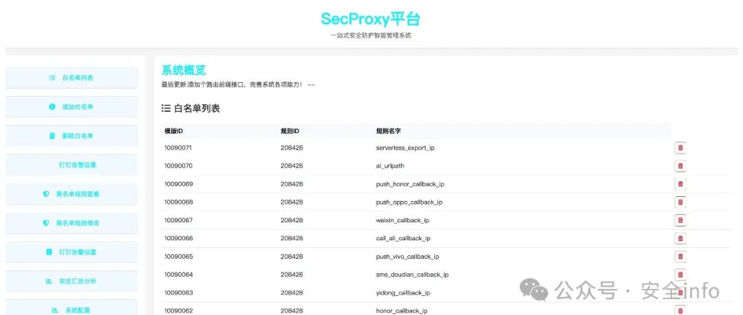Select template ID 10090066 cell

(x=179, y=238)
